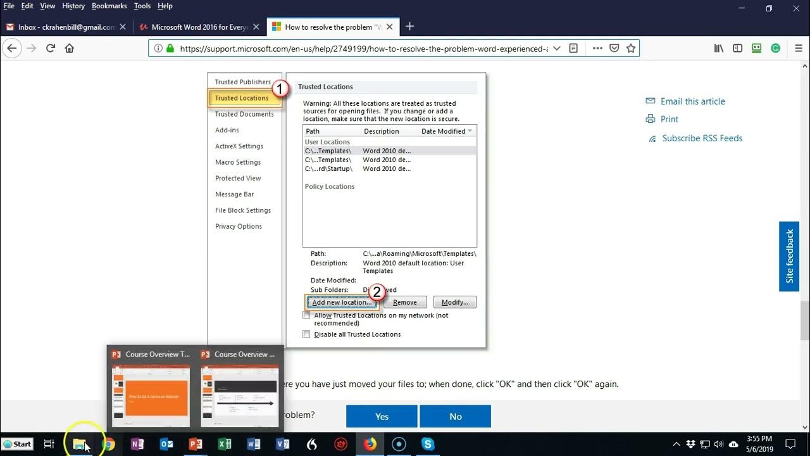The height and width of the screenshot is (456, 810).
Task: Subscribe to RSS Feeds link
Action: pos(702,138)
